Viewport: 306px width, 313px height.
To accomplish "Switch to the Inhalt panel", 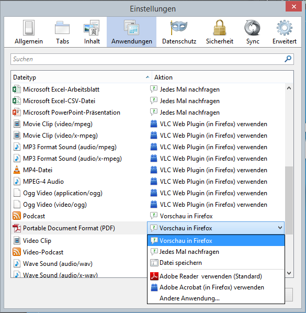I will coord(92,32).
